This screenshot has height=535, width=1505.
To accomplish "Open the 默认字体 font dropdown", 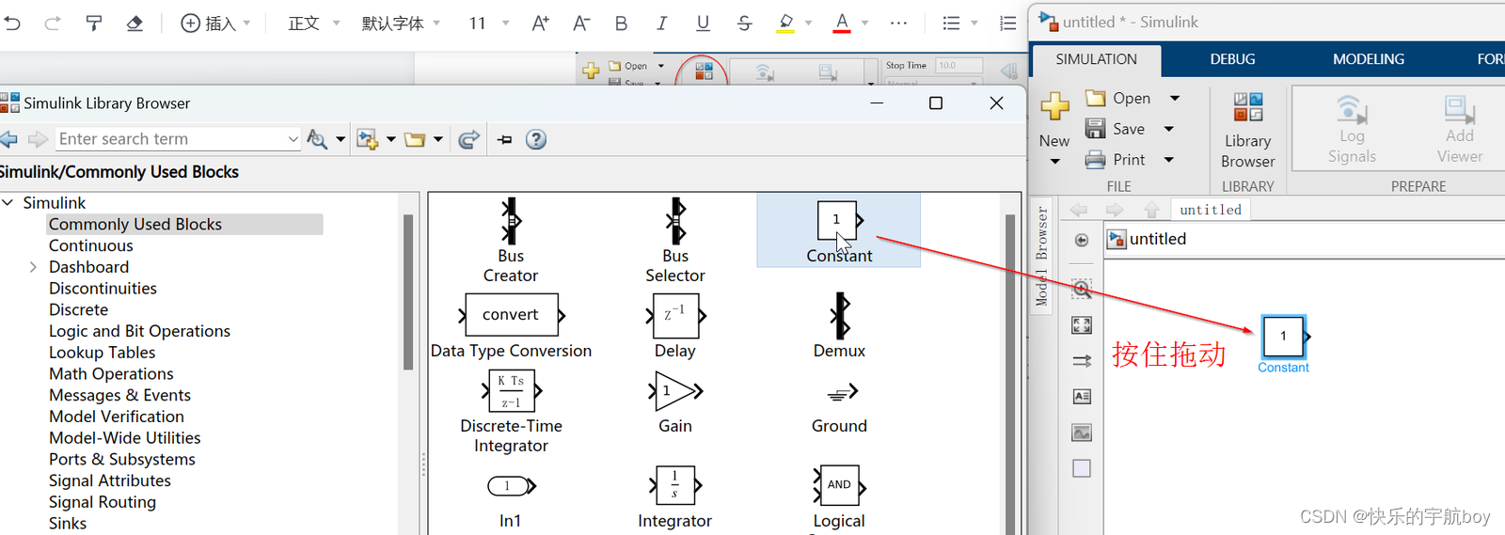I will click(x=401, y=23).
